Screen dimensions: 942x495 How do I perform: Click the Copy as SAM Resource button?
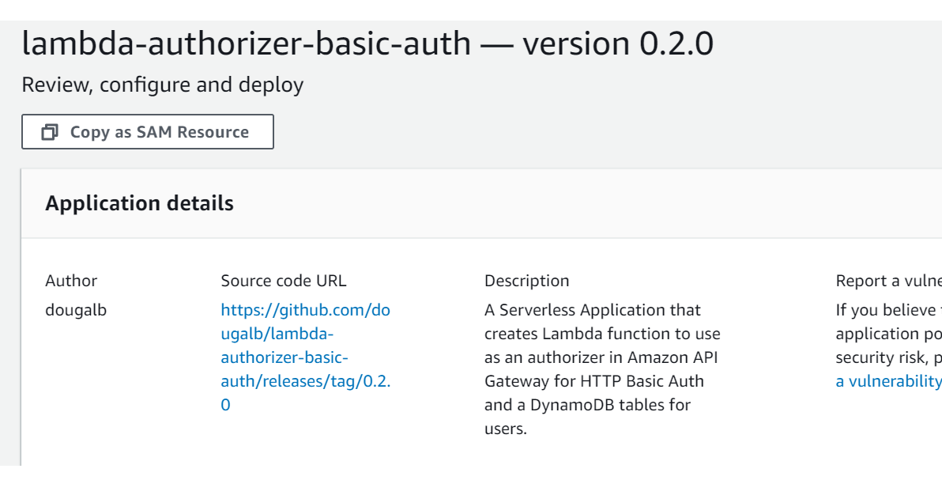[147, 131]
